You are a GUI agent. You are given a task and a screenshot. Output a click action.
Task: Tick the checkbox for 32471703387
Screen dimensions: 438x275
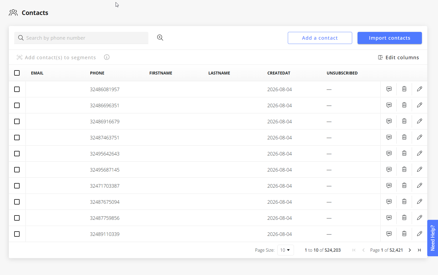17,186
